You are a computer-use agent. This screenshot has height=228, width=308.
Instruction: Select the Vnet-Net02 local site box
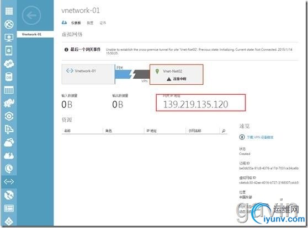(177, 74)
